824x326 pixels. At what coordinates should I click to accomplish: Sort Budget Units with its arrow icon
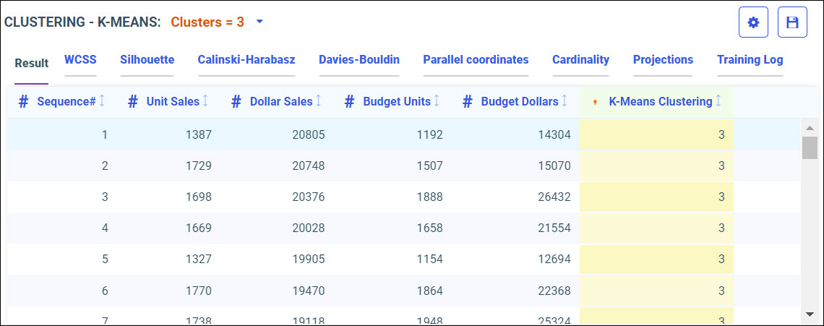(x=437, y=102)
